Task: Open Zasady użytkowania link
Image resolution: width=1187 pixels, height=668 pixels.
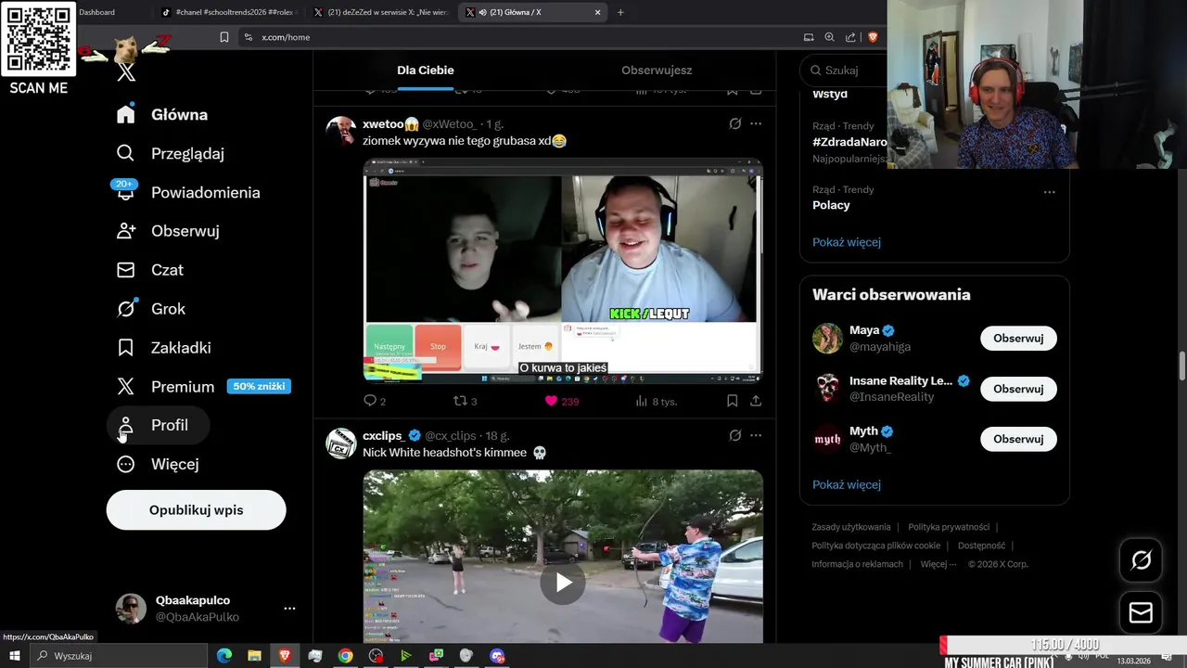Action: [x=851, y=527]
